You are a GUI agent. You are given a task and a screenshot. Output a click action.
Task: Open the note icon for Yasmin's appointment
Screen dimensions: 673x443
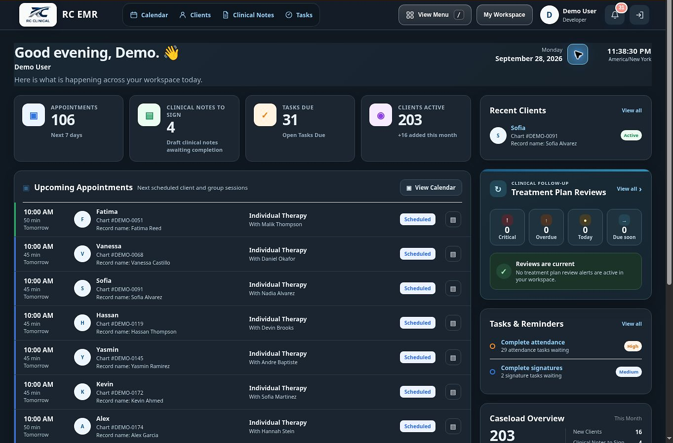click(453, 358)
